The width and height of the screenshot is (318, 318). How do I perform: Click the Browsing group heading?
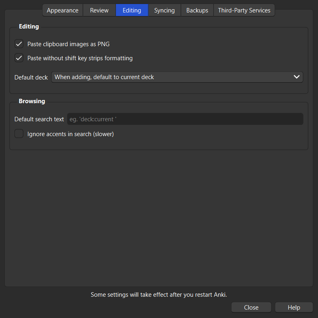pos(32,101)
